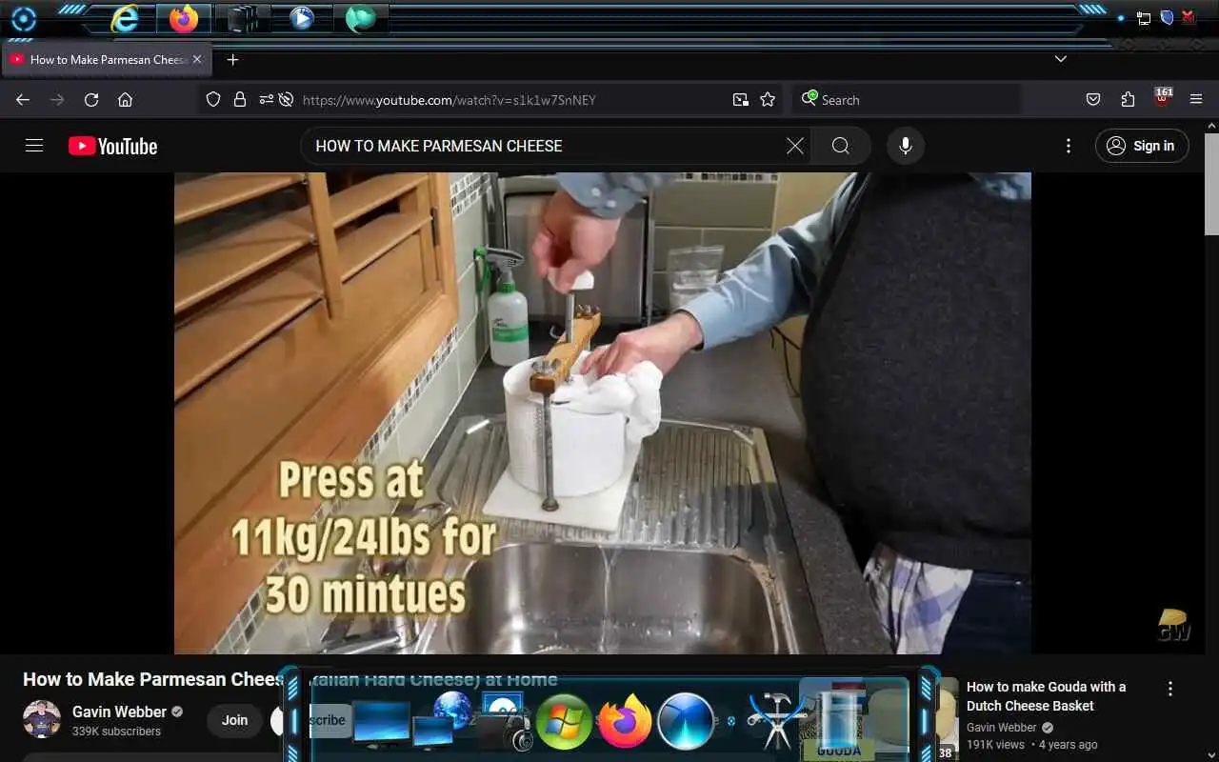1219x762 pixels.
Task: Click Gavin Webber's channel avatar
Action: tap(42, 719)
